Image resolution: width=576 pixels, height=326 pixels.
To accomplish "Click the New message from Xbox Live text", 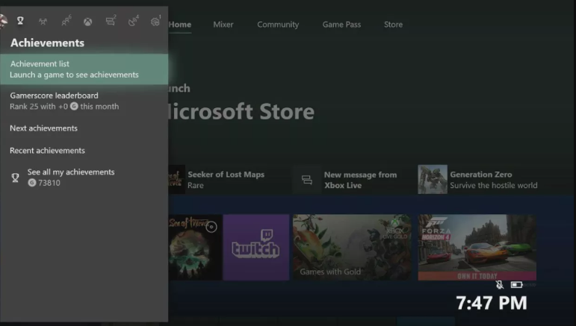I will pos(360,180).
